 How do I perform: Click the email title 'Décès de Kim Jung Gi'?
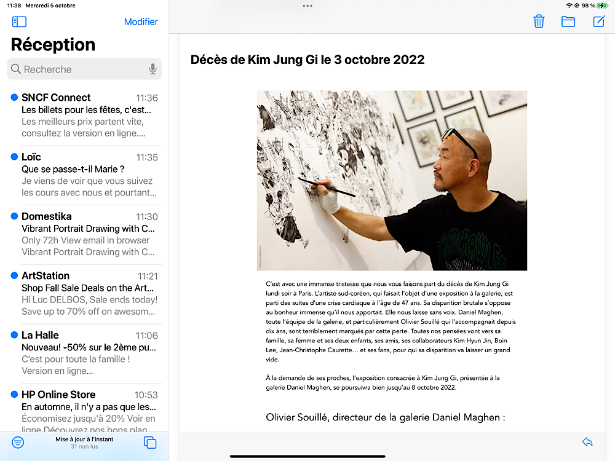tap(307, 60)
